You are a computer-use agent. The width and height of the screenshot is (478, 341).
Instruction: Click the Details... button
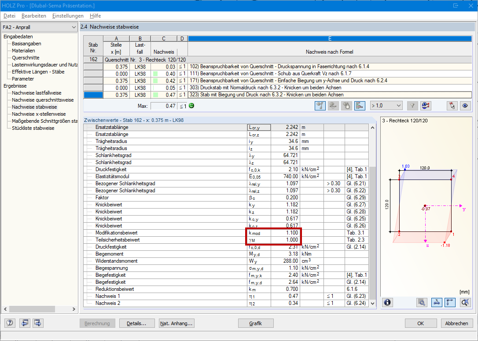[x=136, y=323]
